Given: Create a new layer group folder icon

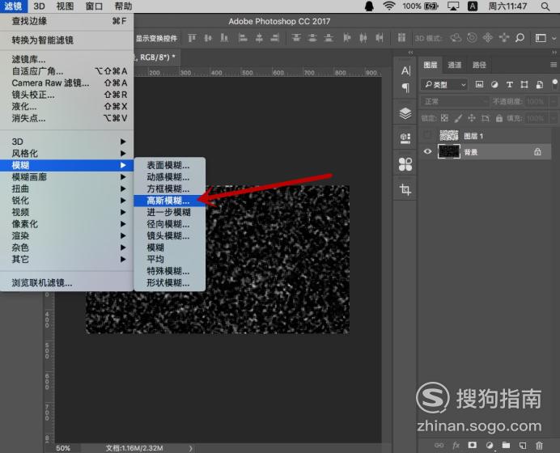Looking at the screenshot, I should [506, 445].
